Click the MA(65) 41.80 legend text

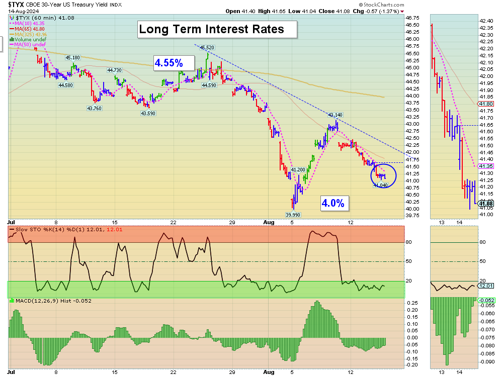point(31,29)
